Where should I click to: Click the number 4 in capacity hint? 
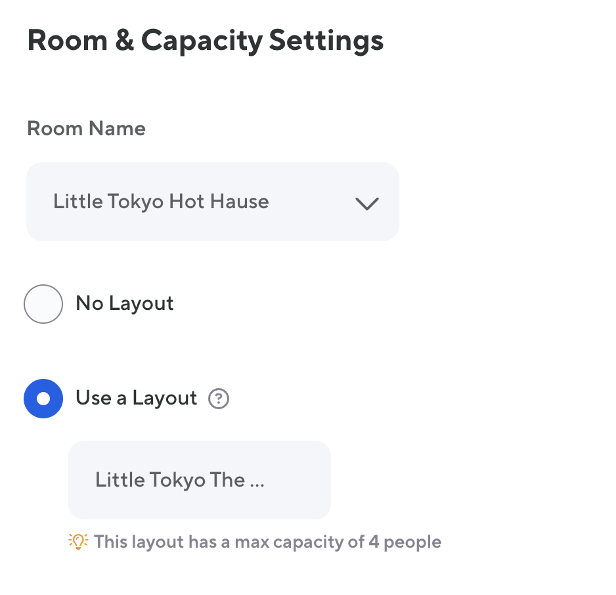click(372, 542)
